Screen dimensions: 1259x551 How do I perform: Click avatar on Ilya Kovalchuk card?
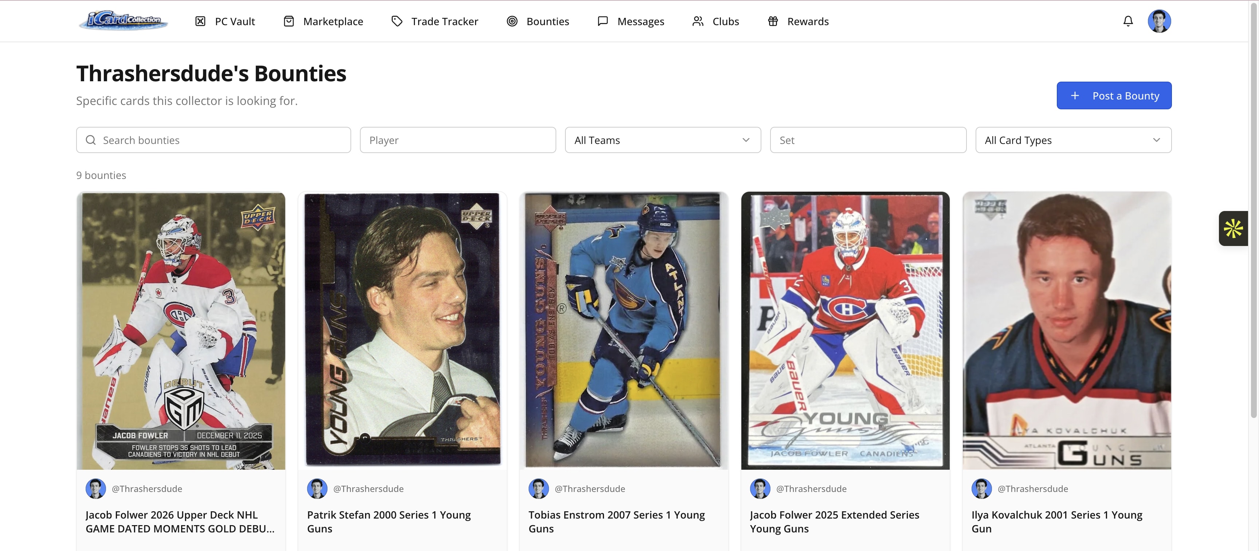point(981,488)
